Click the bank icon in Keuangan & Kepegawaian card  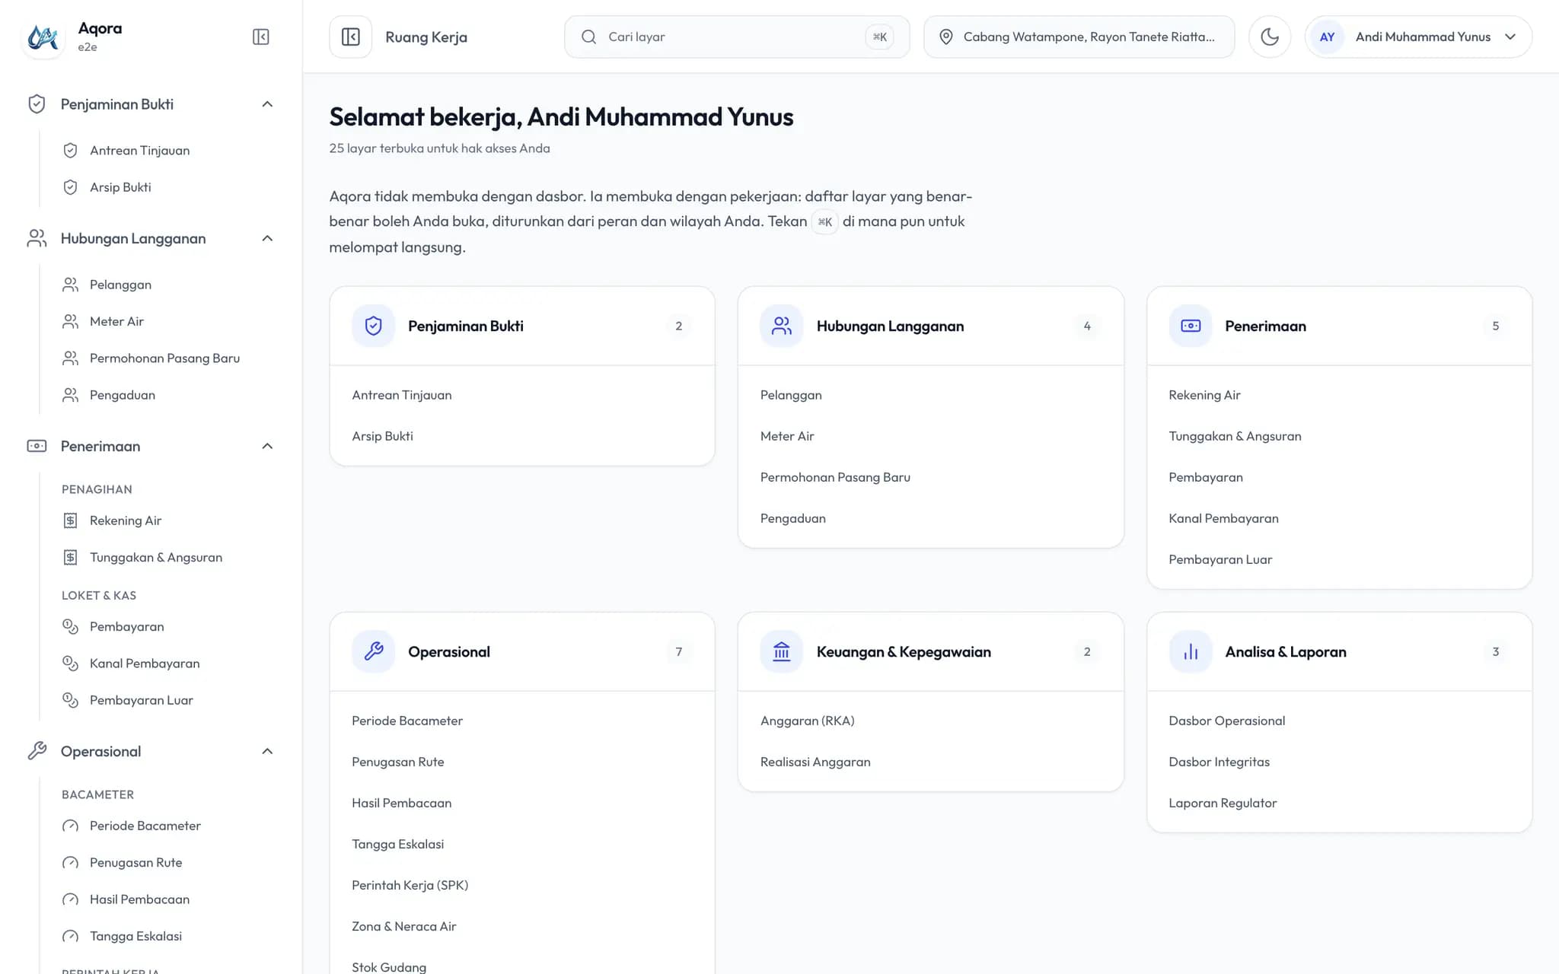782,651
